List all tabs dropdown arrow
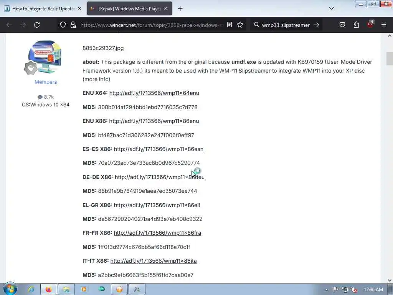The height and width of the screenshot is (295, 393). 331,8
